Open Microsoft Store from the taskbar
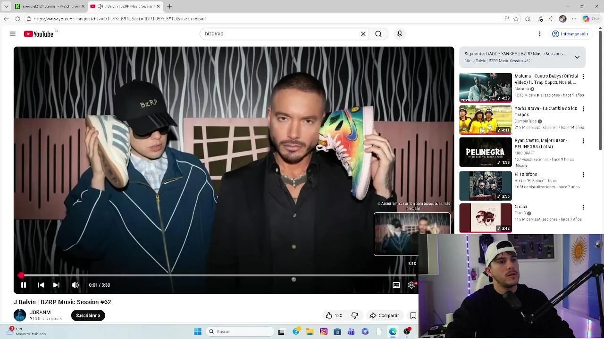 click(x=337, y=331)
